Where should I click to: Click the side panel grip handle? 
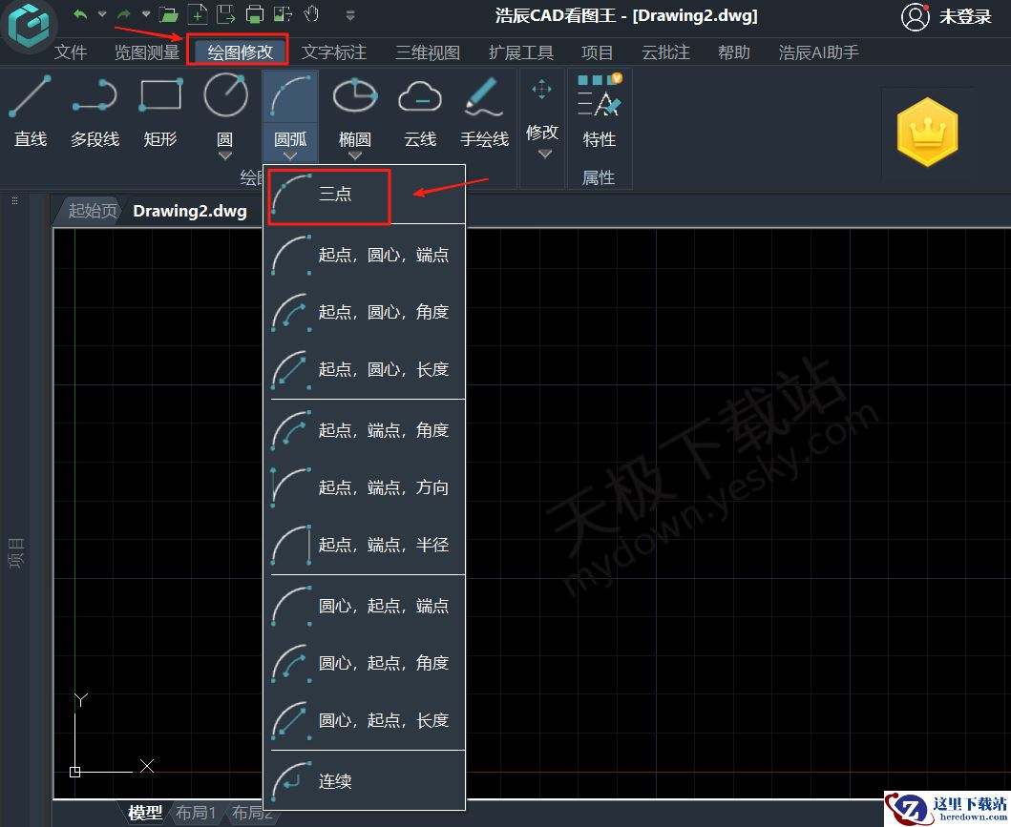(15, 201)
